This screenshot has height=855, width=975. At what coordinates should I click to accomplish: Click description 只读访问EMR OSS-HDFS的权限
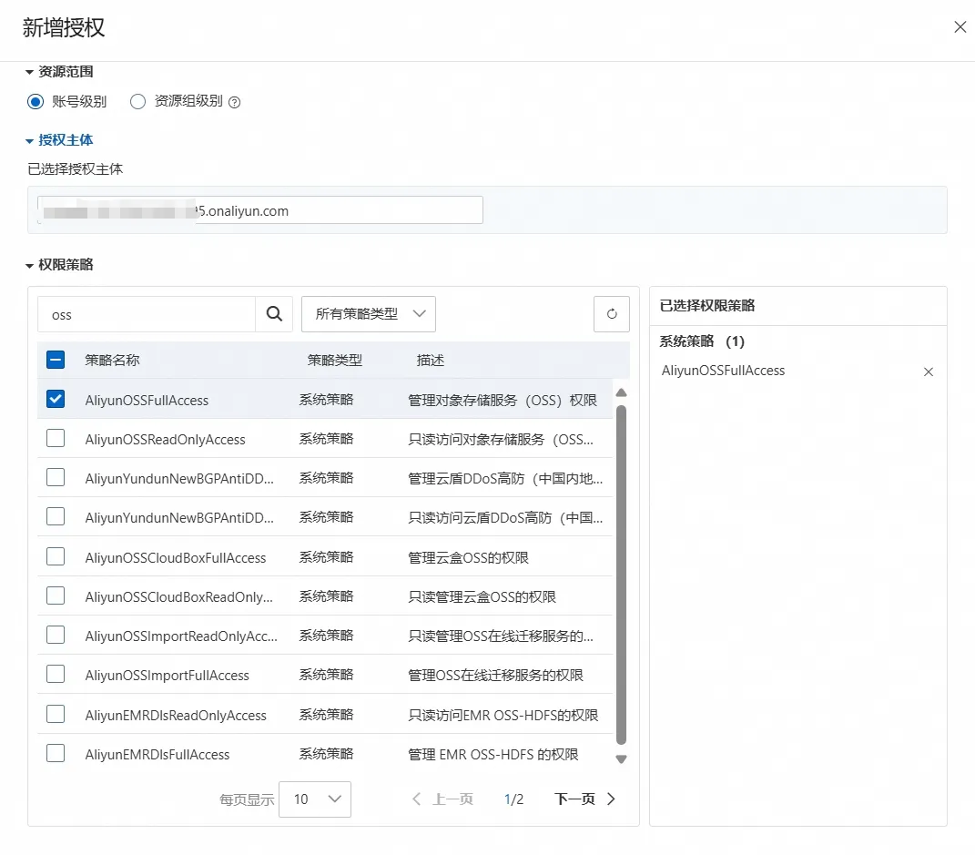(503, 715)
